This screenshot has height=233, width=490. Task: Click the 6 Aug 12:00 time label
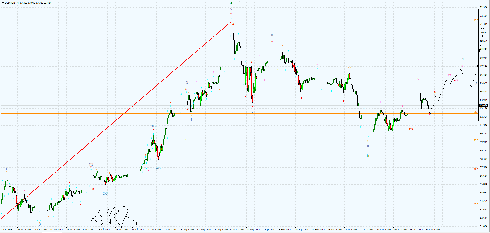(x=187, y=230)
